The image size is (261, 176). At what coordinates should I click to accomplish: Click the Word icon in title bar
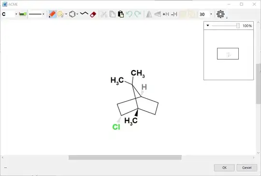tap(5, 4)
